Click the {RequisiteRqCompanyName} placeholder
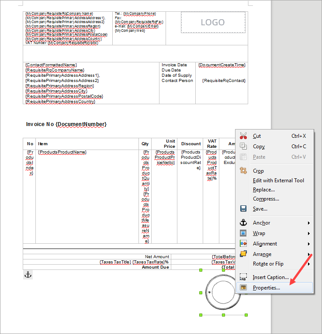This screenshot has height=334, width=322. [x=55, y=70]
